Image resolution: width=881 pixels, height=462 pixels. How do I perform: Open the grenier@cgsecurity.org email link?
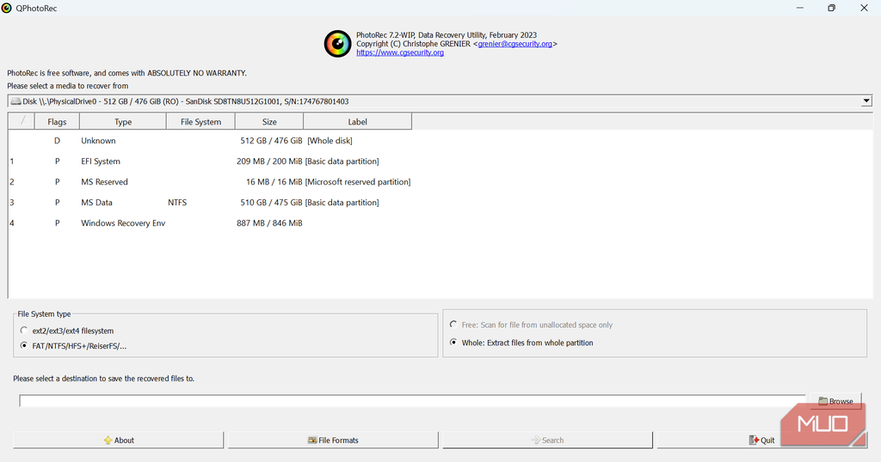[514, 44]
